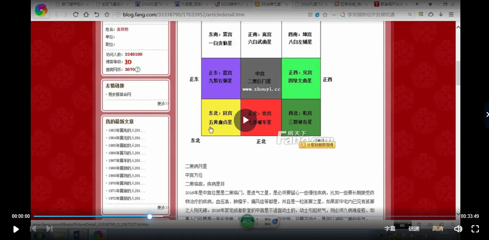Viewport: 489px width, 240px height.
Task: Open the download manager arrow icon
Action: (441, 15)
